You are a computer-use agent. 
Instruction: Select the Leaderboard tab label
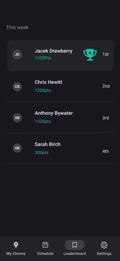(x=75, y=254)
